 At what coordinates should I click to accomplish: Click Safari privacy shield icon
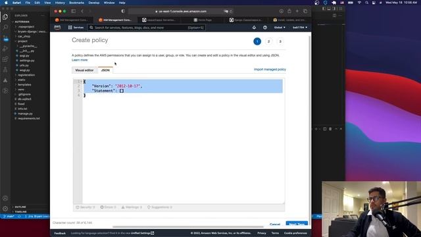pyautogui.click(x=123, y=11)
